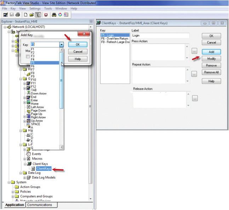Click the Network (LOCALHOST) node icon
This screenshot has width=229, height=210.
point(9,27)
